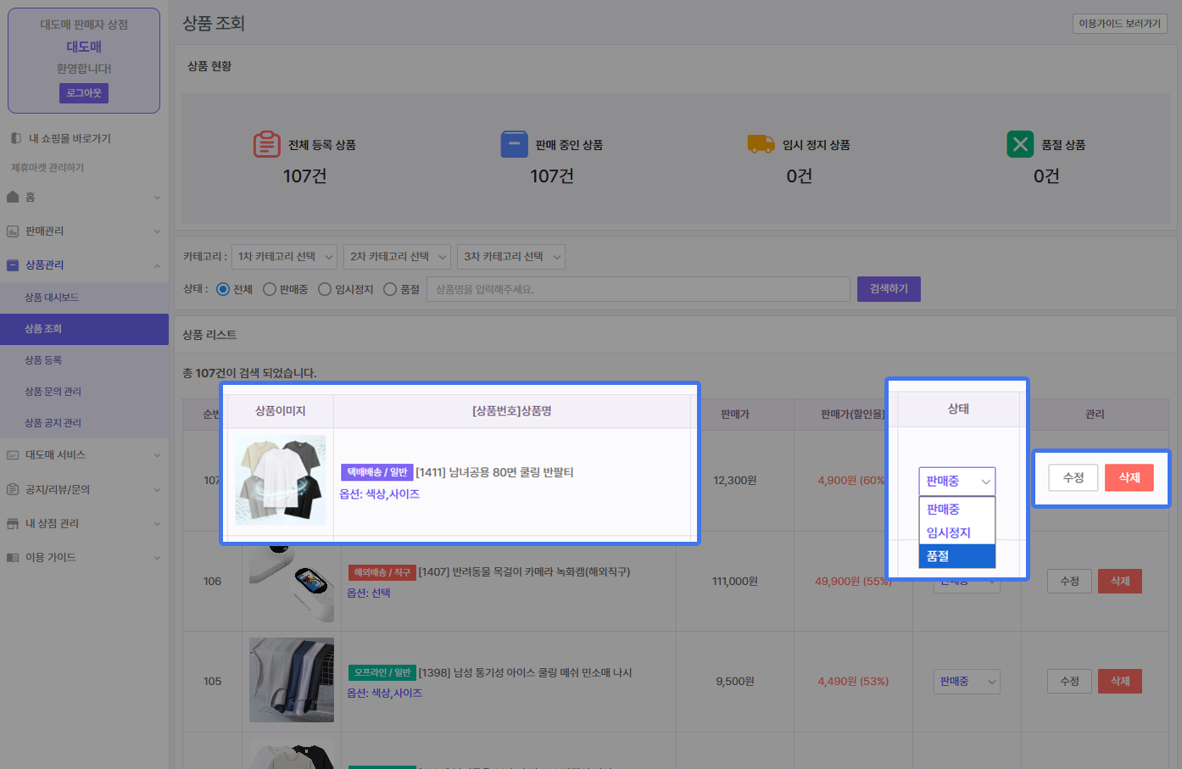Screen dimensions: 1182x769
Task: Open 상품 등록 in the sidebar submenu
Action: pyautogui.click(x=43, y=360)
